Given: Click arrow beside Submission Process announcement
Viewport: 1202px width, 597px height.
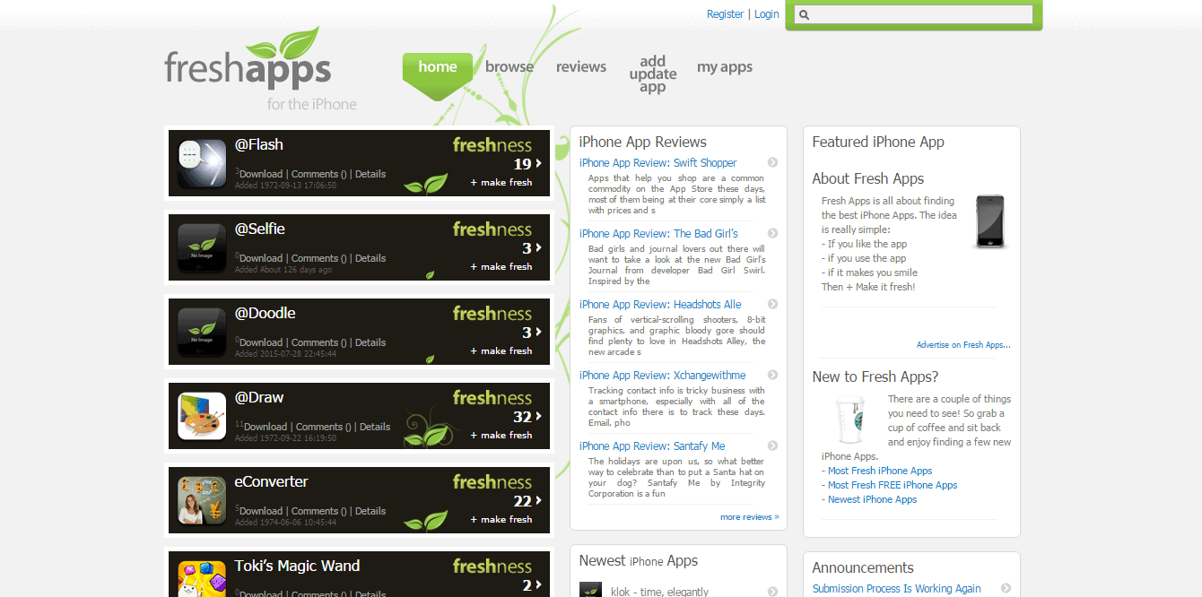Looking at the screenshot, I should click(1006, 588).
